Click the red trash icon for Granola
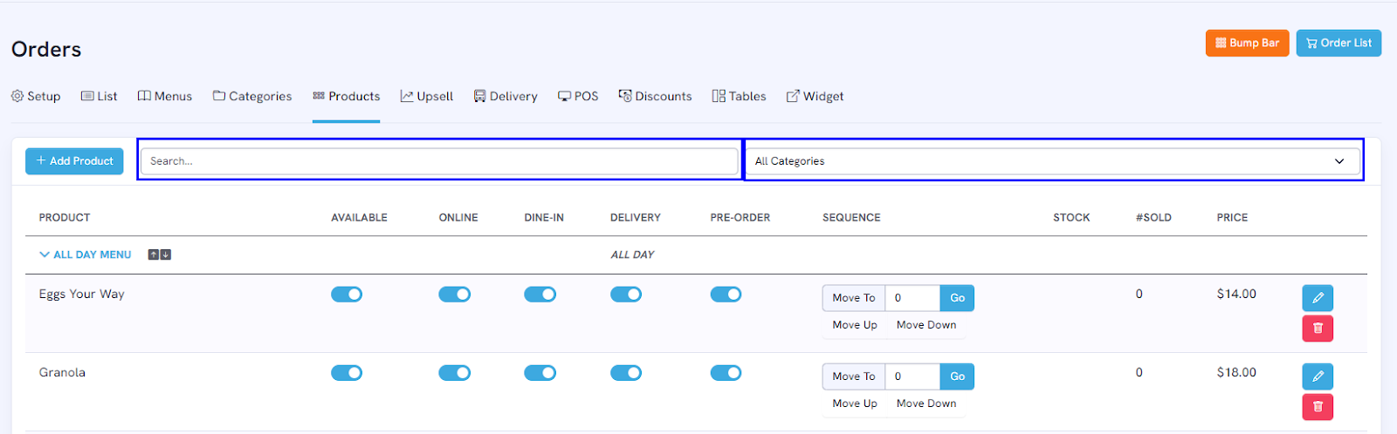Image resolution: width=1397 pixels, height=434 pixels. 1318,407
